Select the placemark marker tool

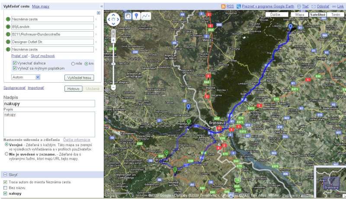coord(137,16)
